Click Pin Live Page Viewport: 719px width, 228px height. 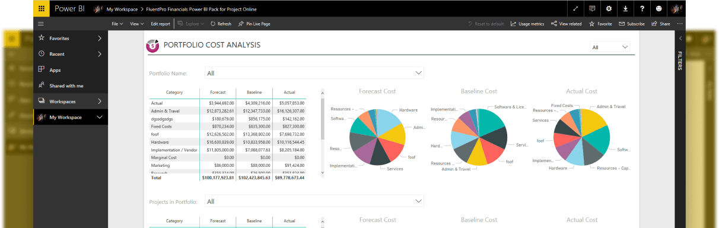[254, 24]
